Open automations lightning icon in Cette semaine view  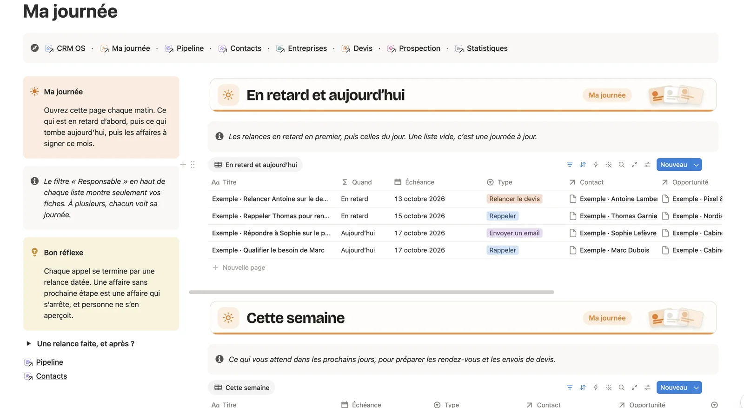click(596, 388)
